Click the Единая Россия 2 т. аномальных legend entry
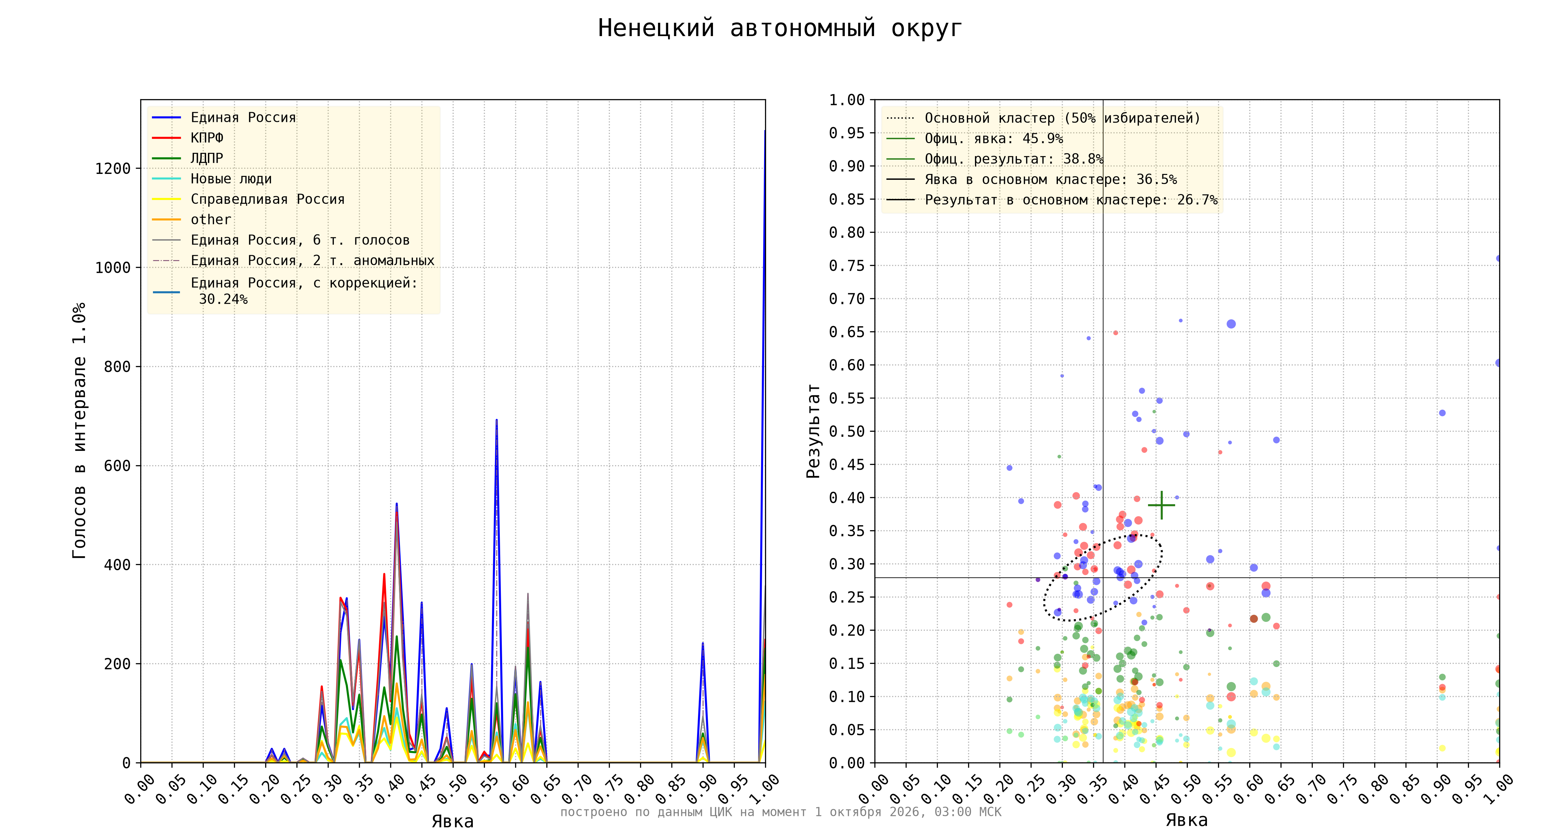The height and width of the screenshot is (829, 1562). [294, 261]
